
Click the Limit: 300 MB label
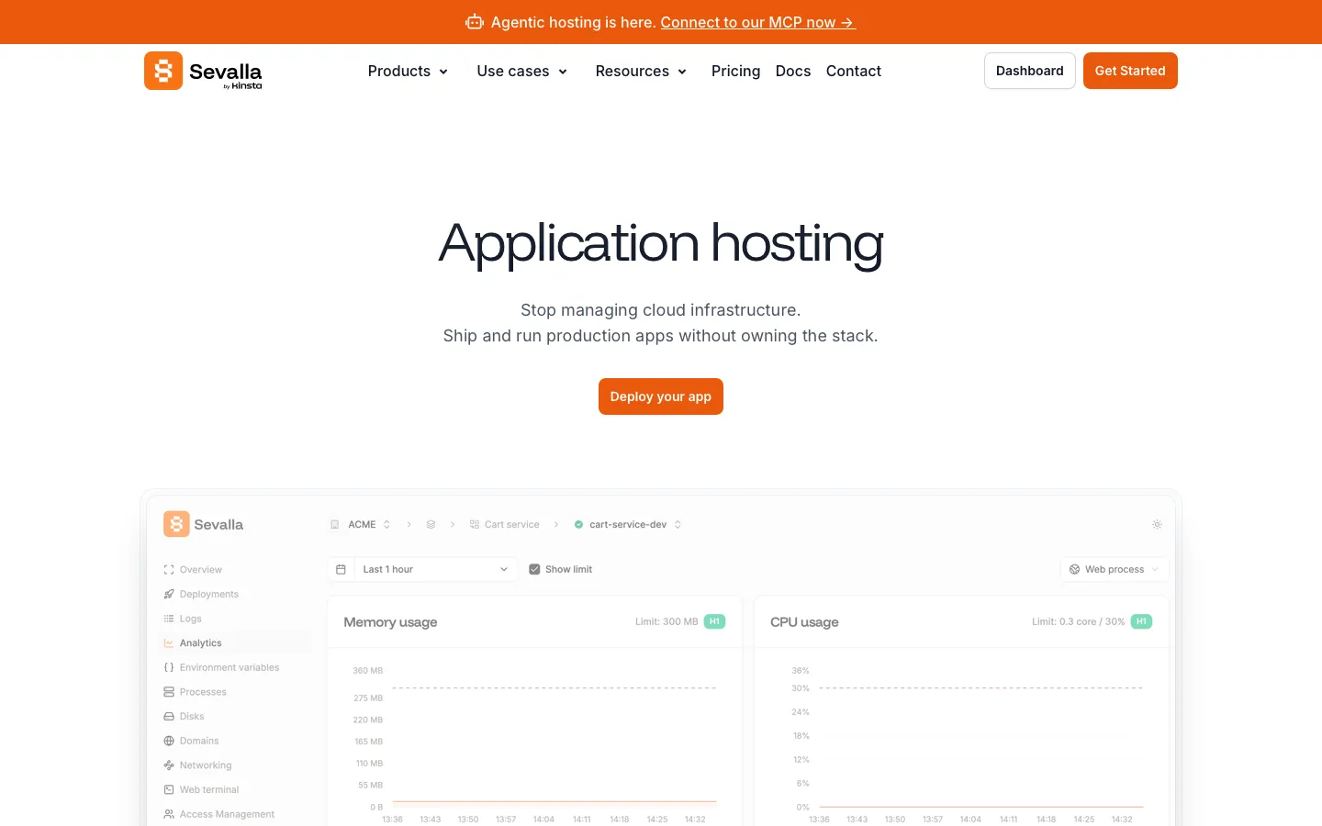pos(667,621)
